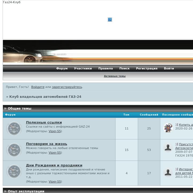
Task: Click the default avatar in the Поговорим за жизнь row
Action: (168, 147)
